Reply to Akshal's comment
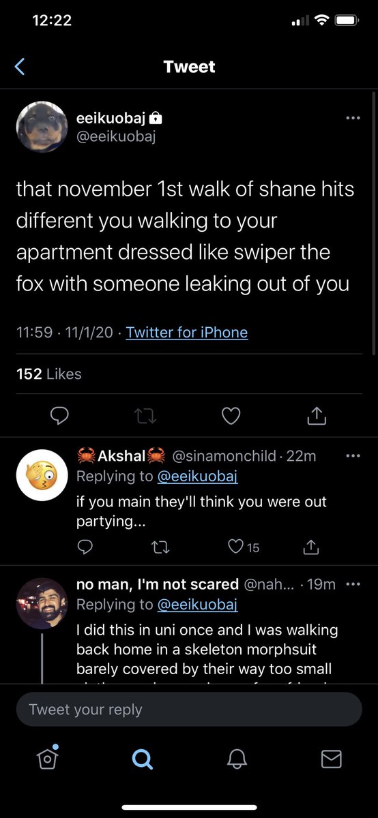This screenshot has width=378, height=818. point(85,547)
